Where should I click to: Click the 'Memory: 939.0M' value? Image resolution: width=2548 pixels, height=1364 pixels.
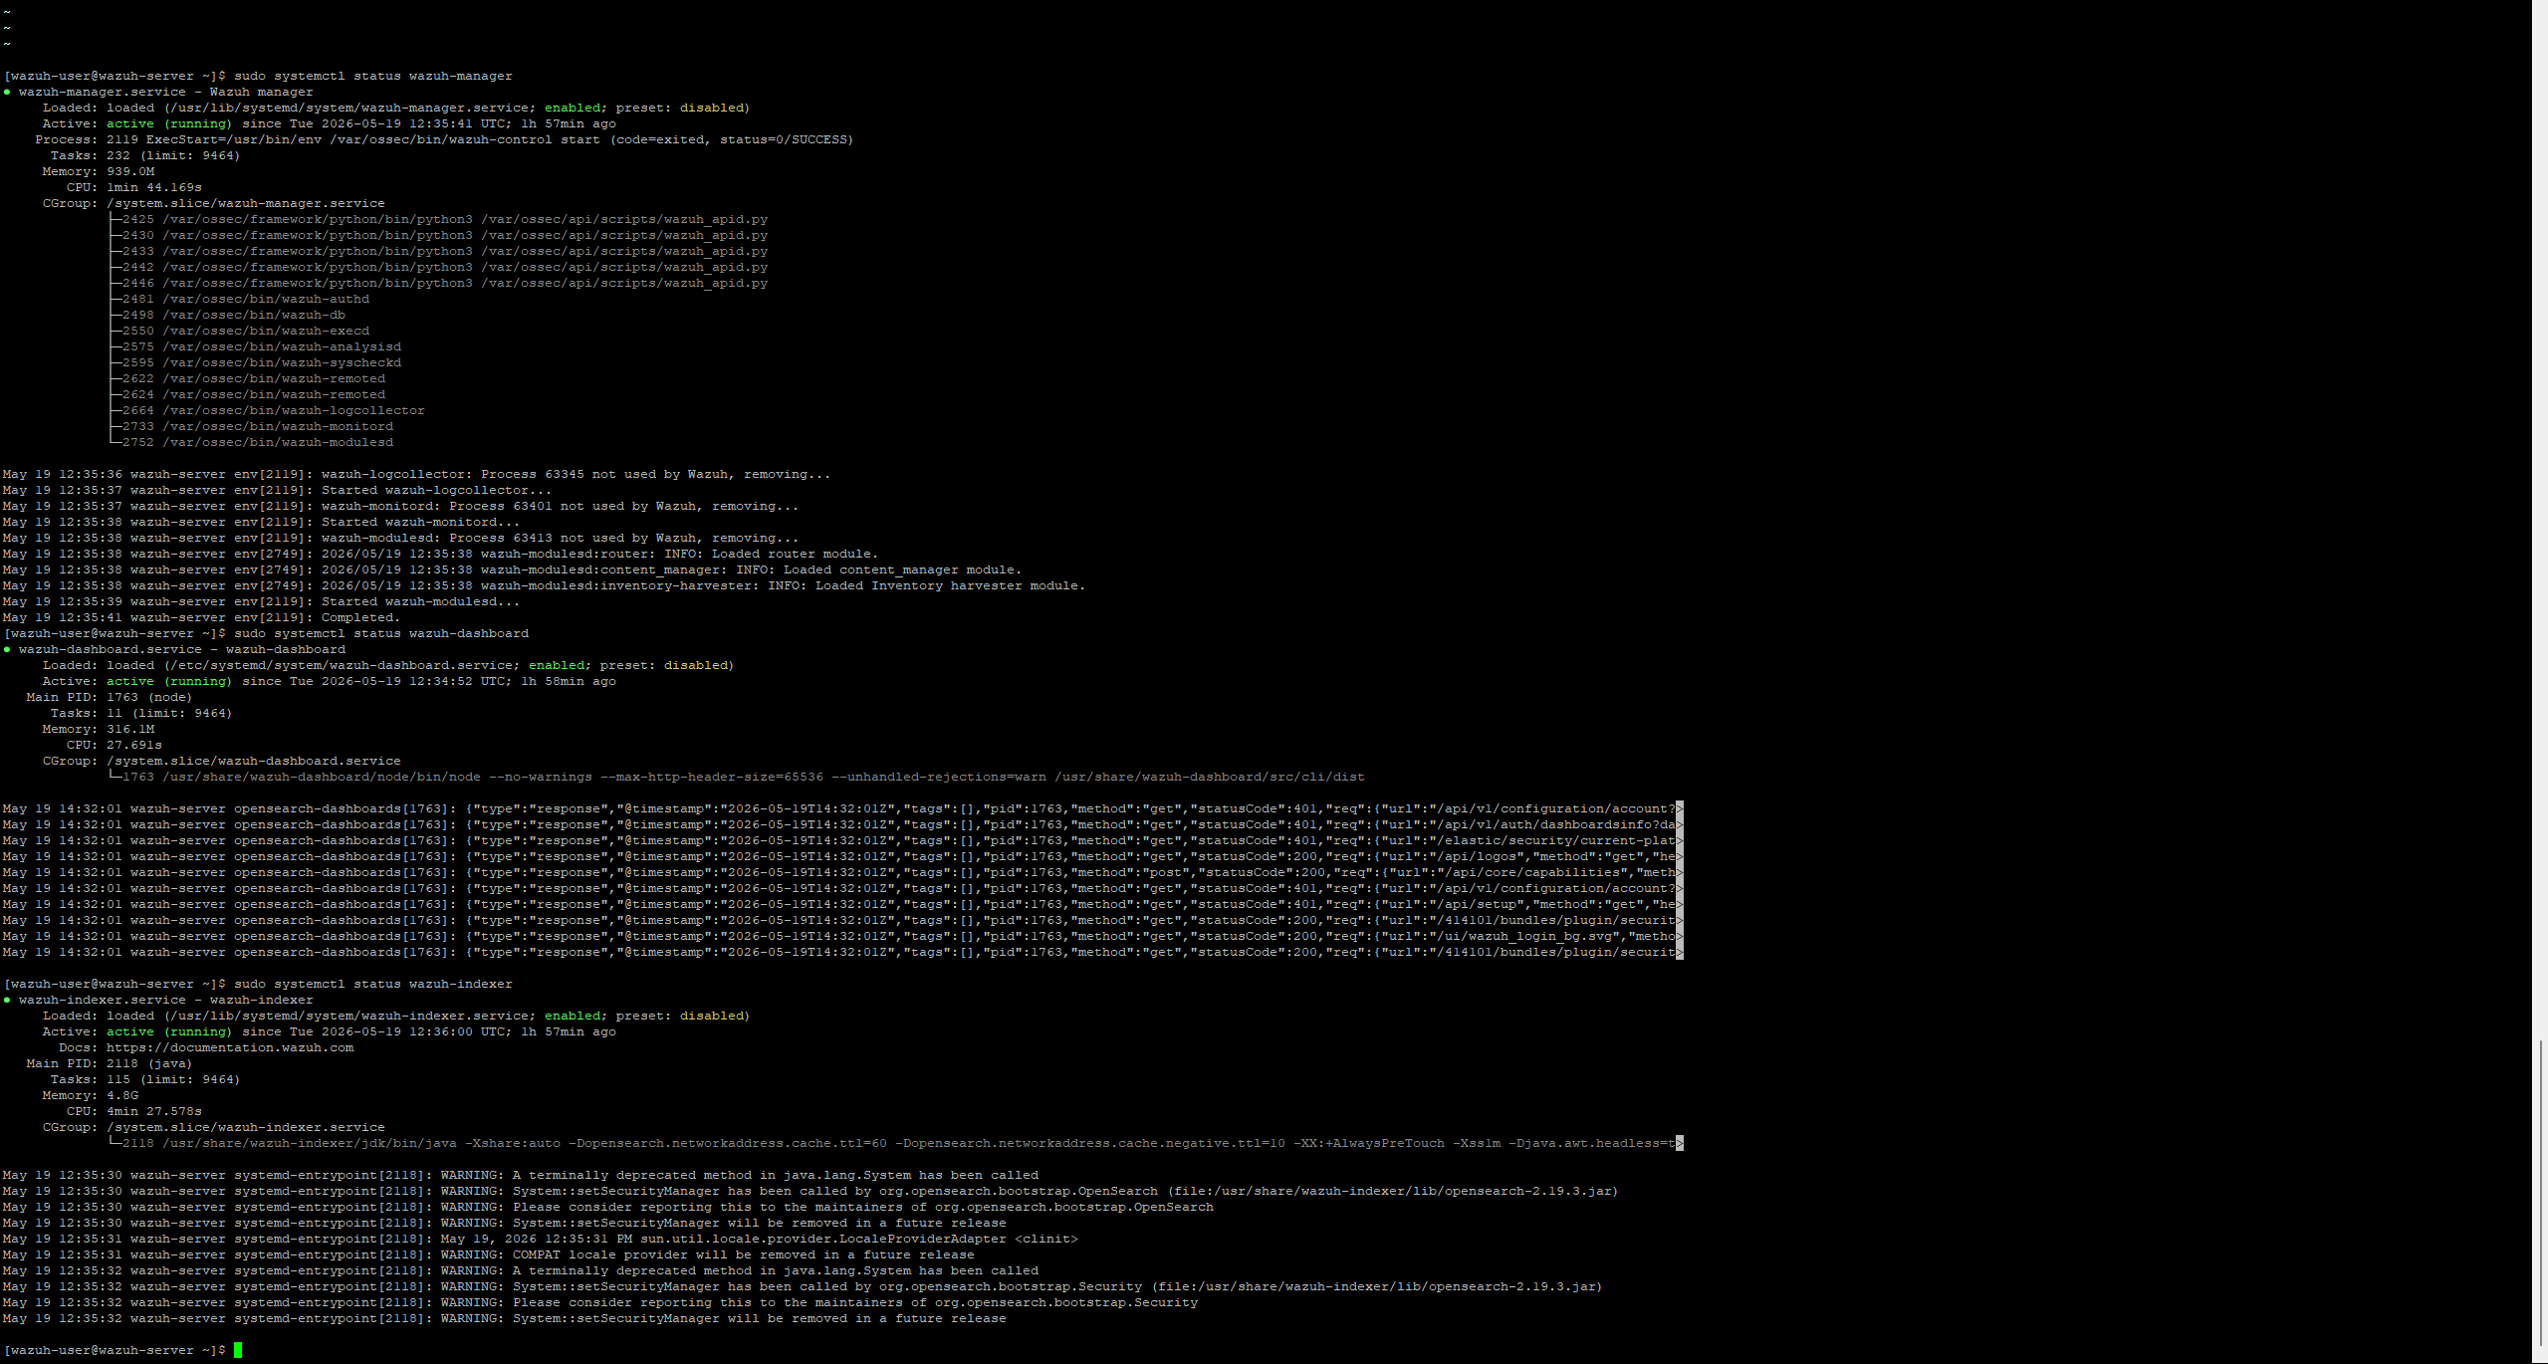click(130, 171)
